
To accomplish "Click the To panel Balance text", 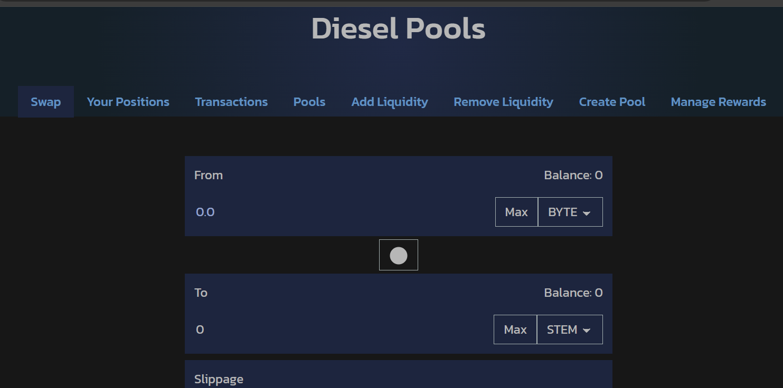I will click(573, 293).
